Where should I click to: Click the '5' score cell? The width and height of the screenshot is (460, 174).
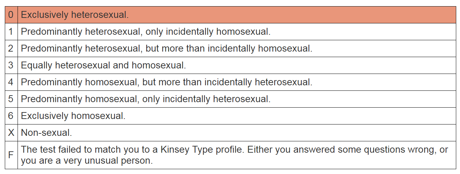coord(11,99)
